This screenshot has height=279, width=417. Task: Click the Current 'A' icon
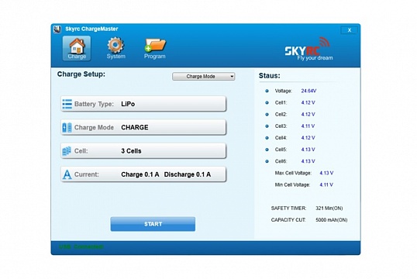[67, 174]
